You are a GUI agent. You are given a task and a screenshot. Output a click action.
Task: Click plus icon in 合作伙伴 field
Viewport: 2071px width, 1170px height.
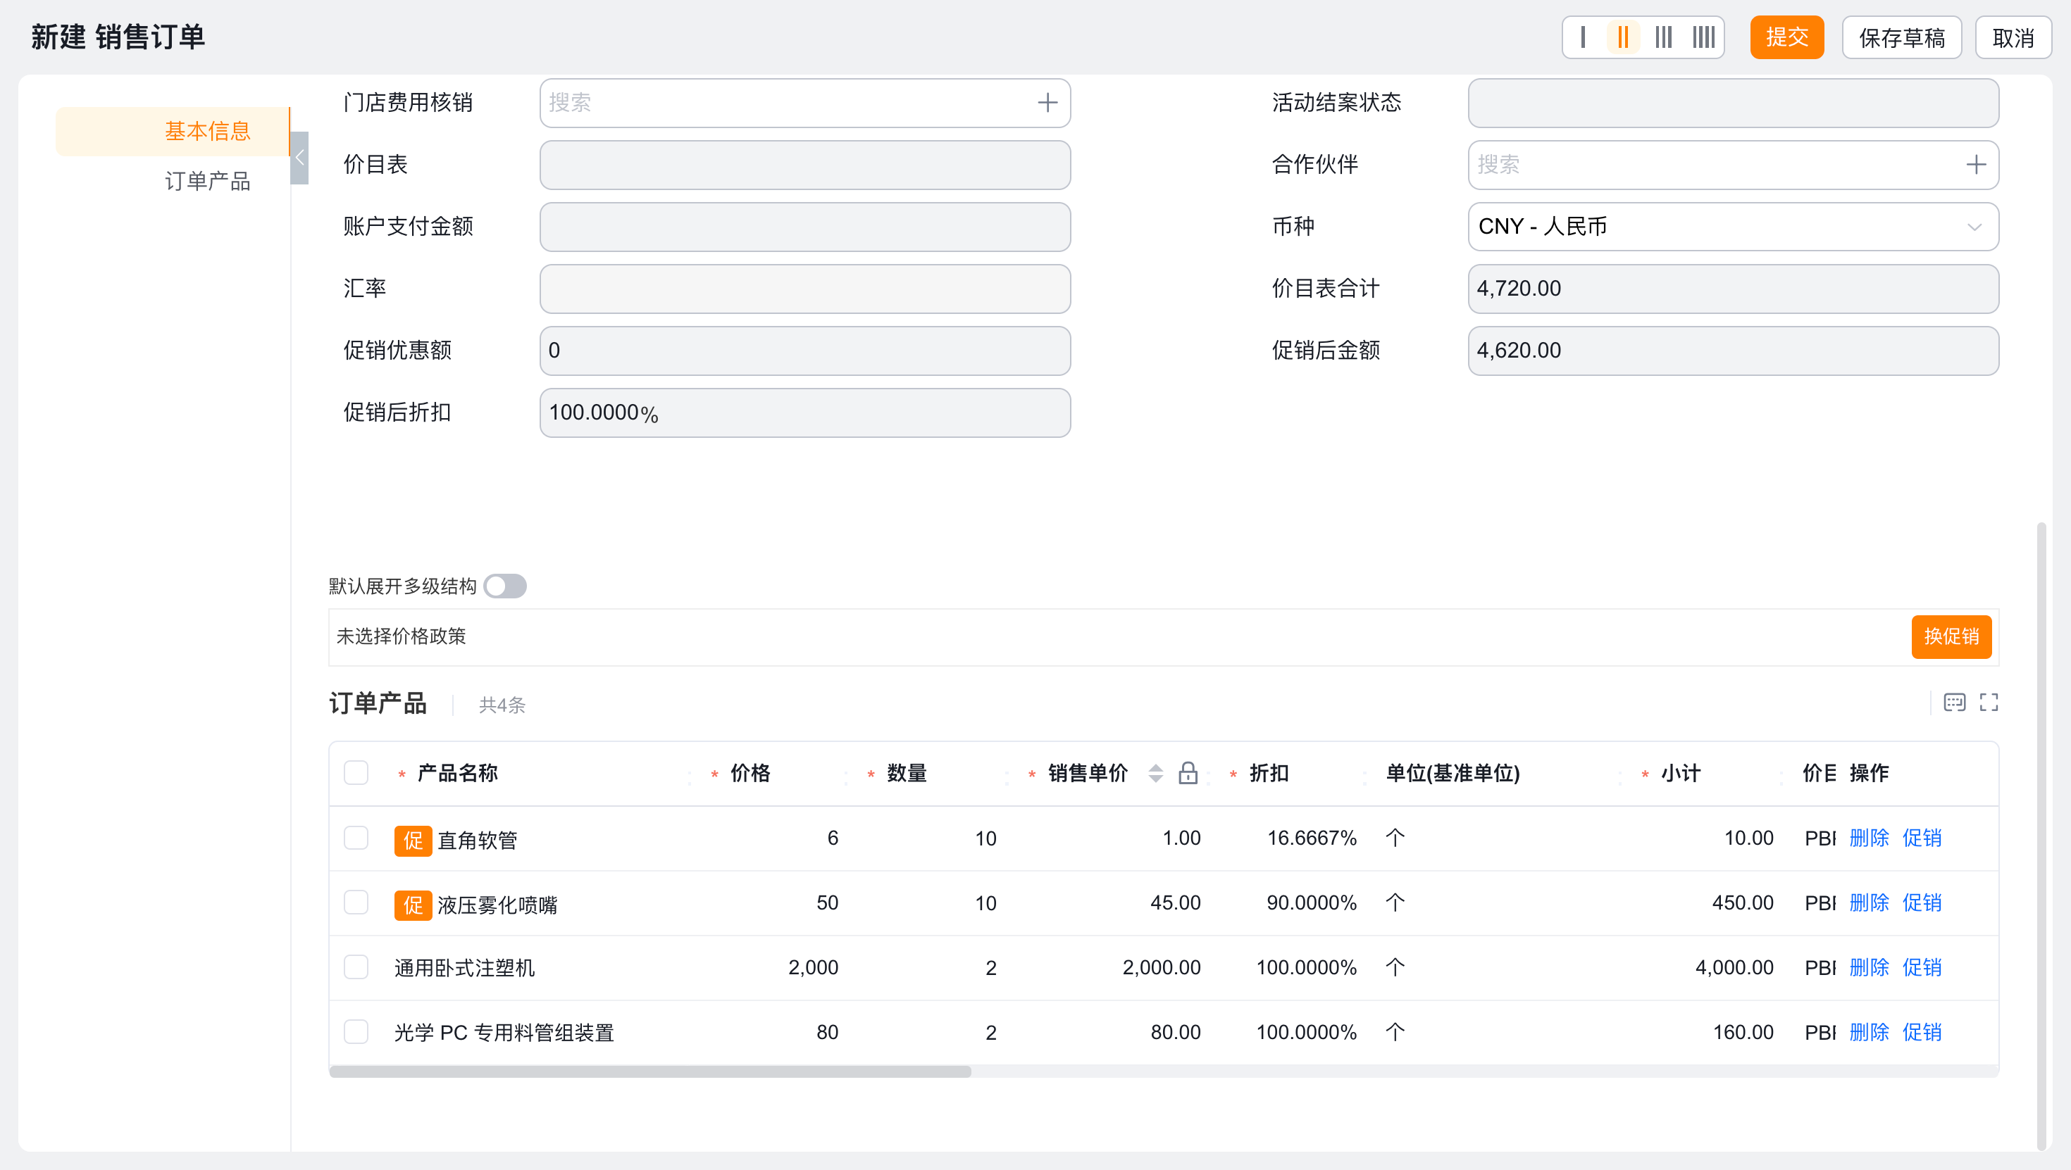click(x=1975, y=165)
